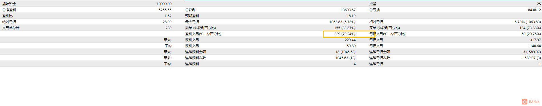Click the 起始资金 value 10000.00

[x=164, y=4]
